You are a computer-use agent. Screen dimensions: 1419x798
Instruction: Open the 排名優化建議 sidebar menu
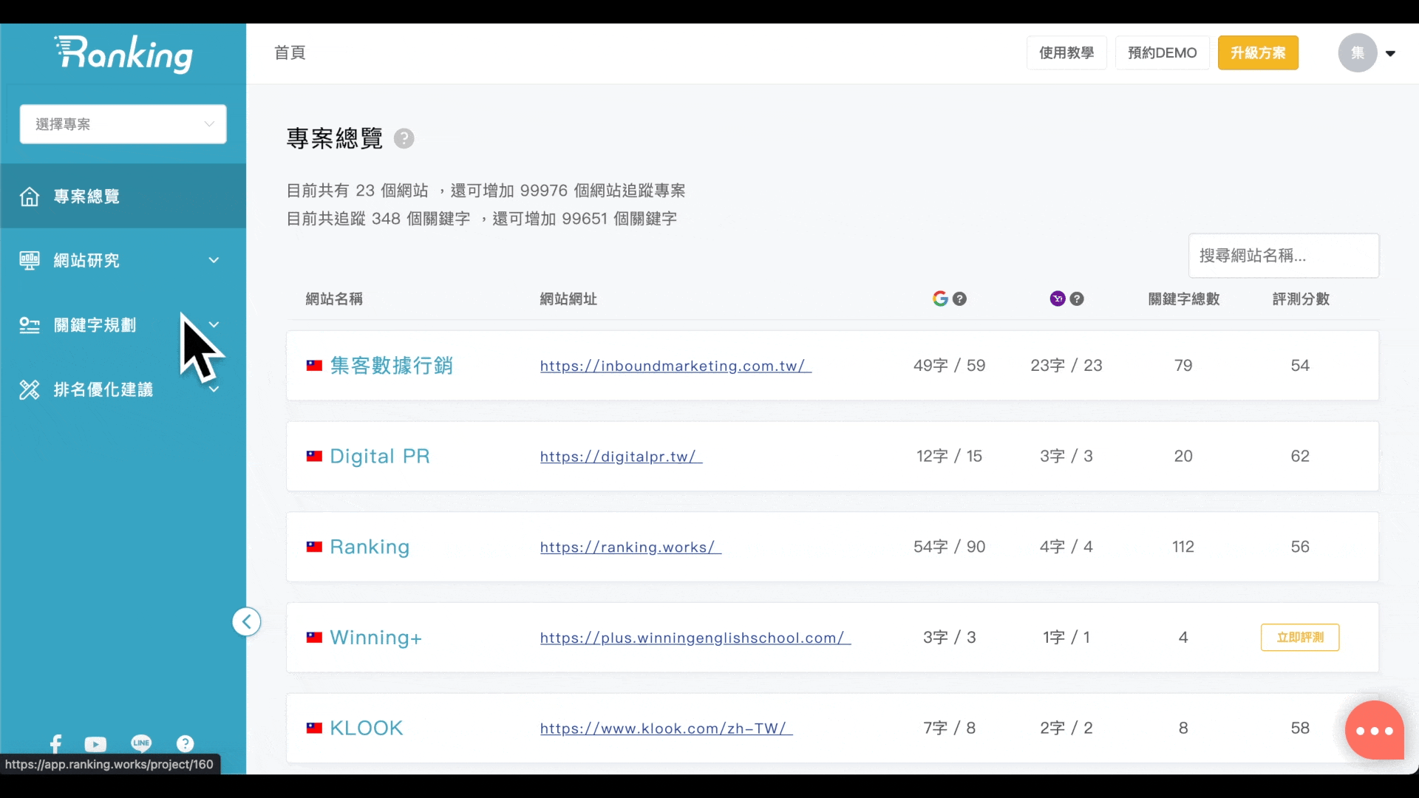123,389
